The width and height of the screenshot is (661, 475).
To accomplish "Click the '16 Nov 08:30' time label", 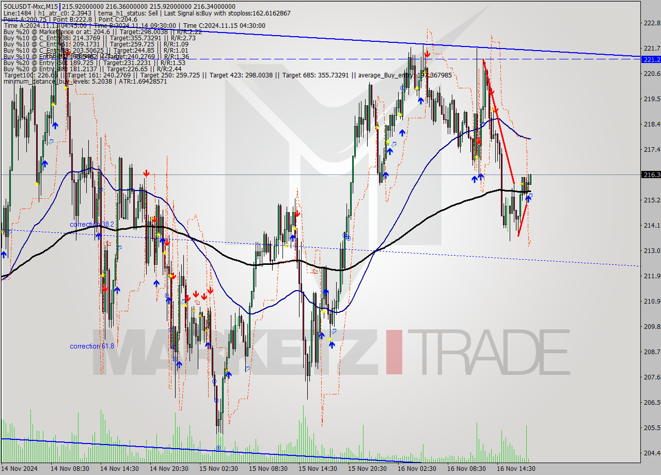I will coord(466,468).
